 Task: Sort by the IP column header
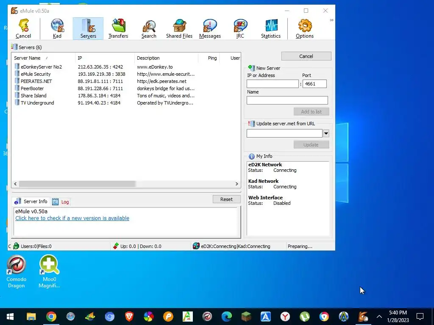105,58
